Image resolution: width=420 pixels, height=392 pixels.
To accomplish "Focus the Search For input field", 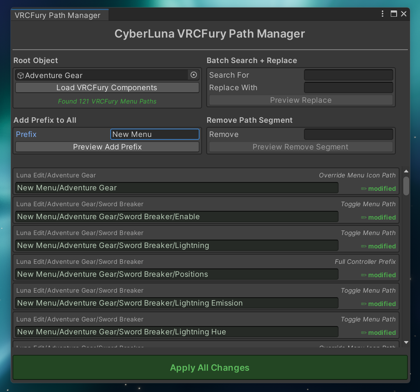I will (x=349, y=75).
